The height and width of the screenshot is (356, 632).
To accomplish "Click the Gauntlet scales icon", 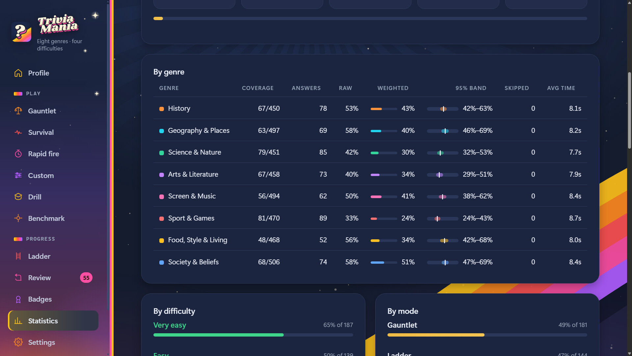I will [x=18, y=111].
